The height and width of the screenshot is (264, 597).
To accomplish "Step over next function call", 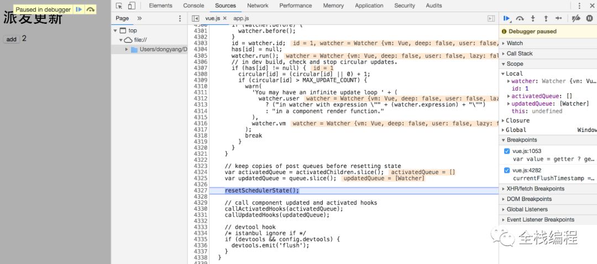I will [x=520, y=18].
